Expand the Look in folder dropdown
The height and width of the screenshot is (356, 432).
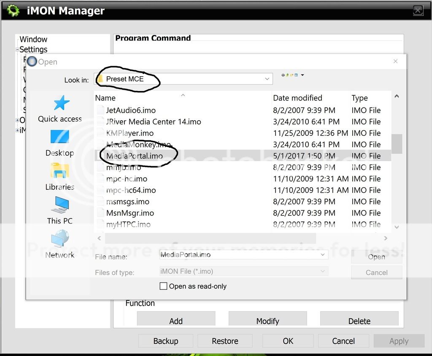[267, 79]
